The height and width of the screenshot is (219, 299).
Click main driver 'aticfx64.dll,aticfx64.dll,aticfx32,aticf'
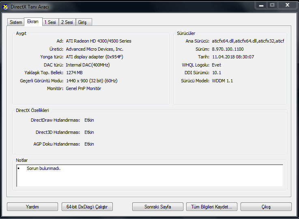(x=248, y=41)
